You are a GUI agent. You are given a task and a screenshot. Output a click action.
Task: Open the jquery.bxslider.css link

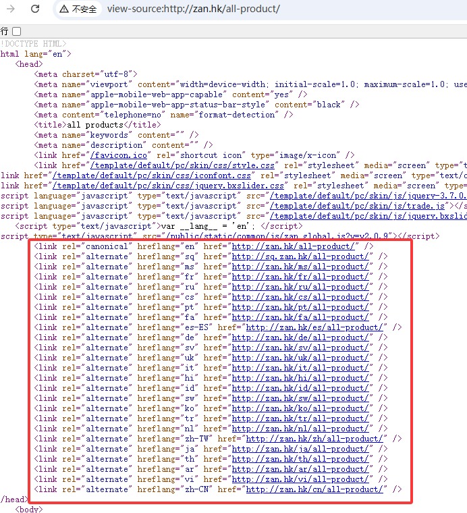[x=168, y=186]
